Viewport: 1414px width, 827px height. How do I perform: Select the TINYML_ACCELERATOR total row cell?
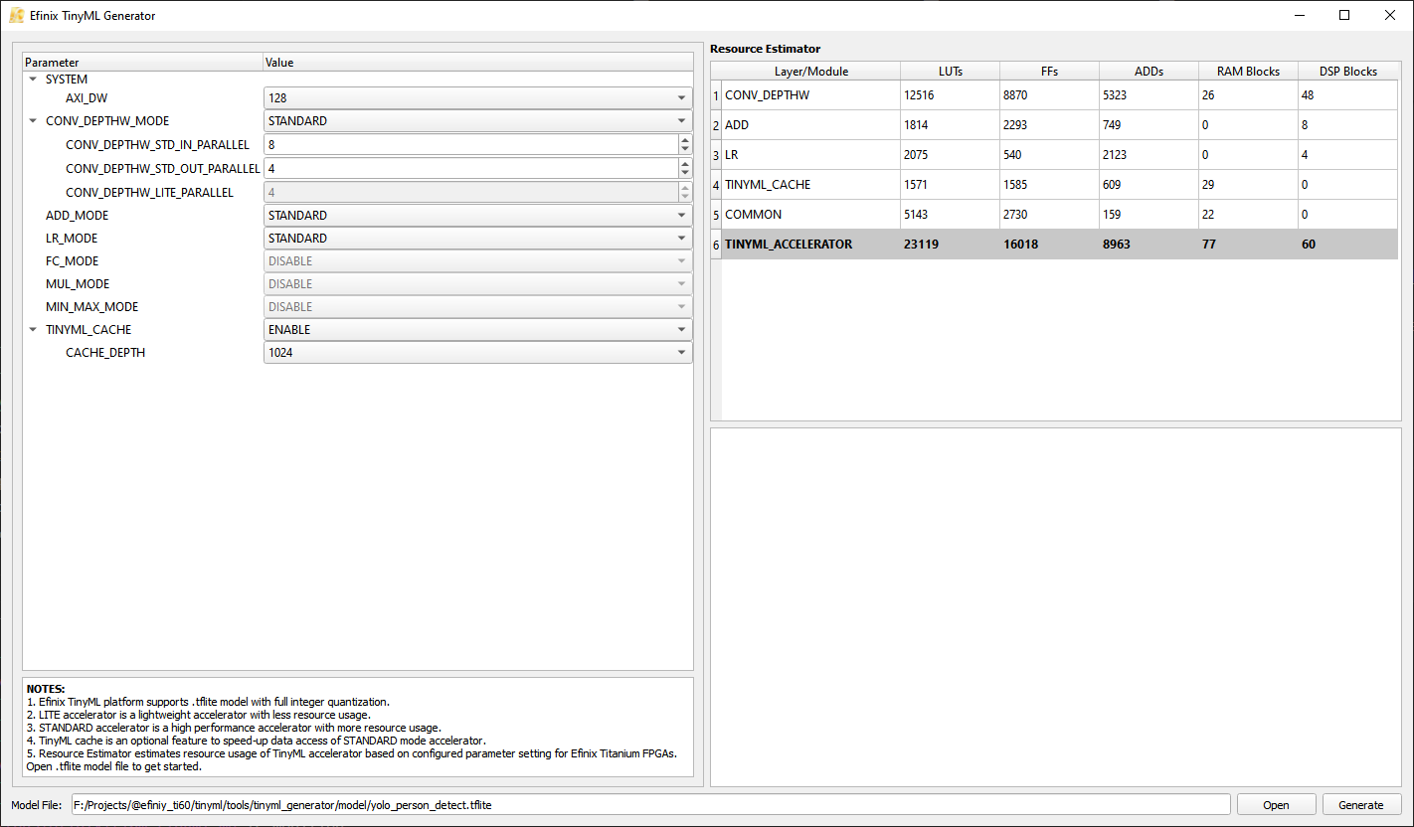811,245
